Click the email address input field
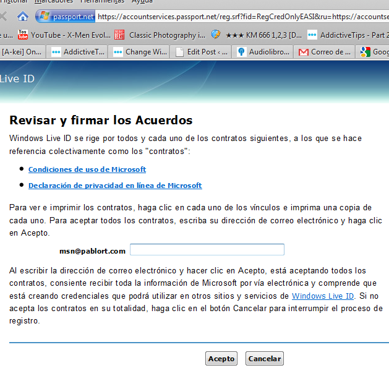 click(207, 250)
